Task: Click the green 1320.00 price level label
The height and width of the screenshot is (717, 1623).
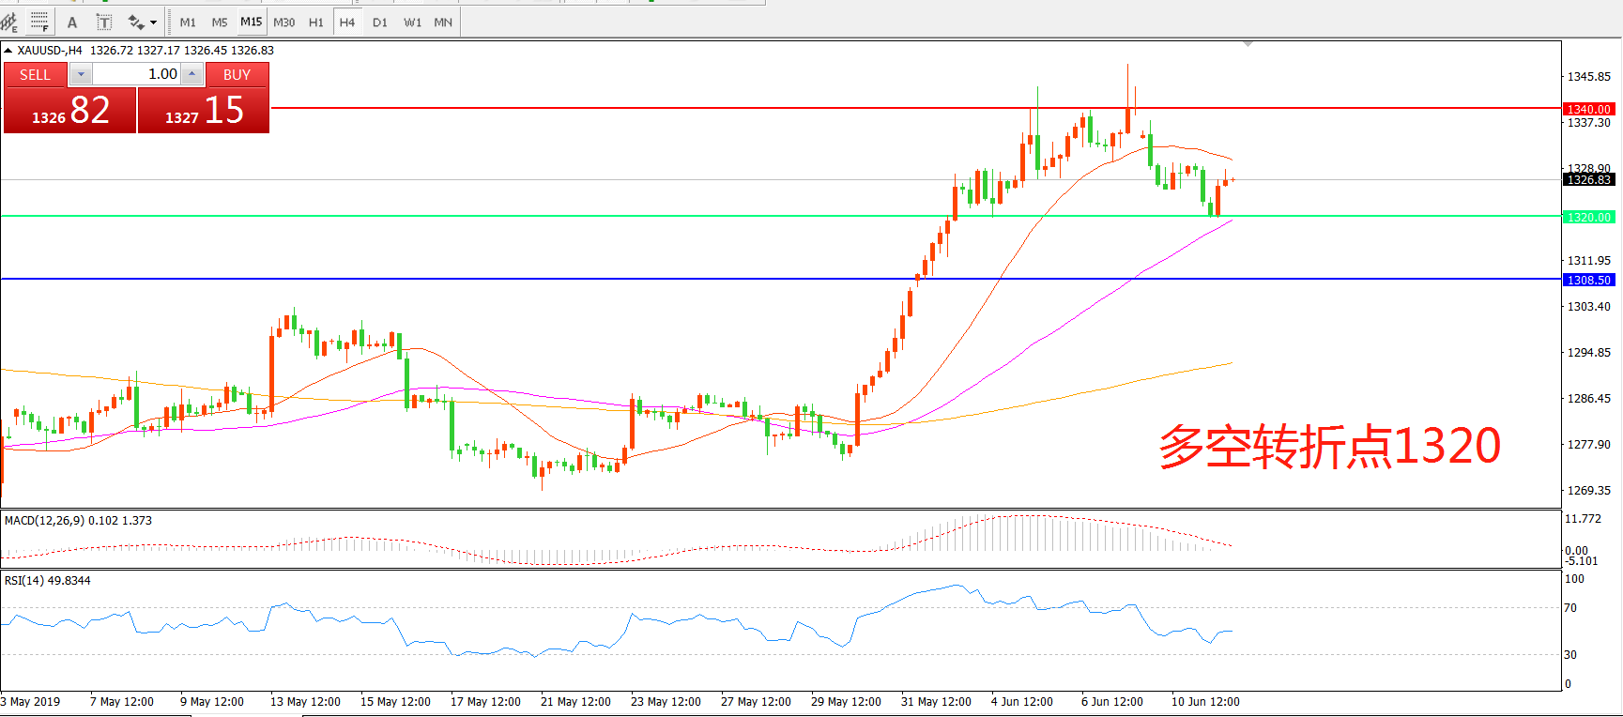Action: pyautogui.click(x=1588, y=217)
